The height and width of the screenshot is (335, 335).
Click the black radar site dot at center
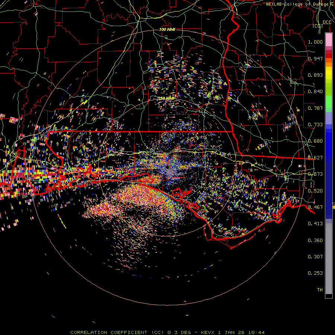(167, 167)
